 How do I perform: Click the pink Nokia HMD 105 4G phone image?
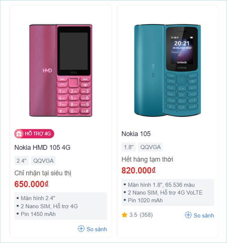[61, 70]
